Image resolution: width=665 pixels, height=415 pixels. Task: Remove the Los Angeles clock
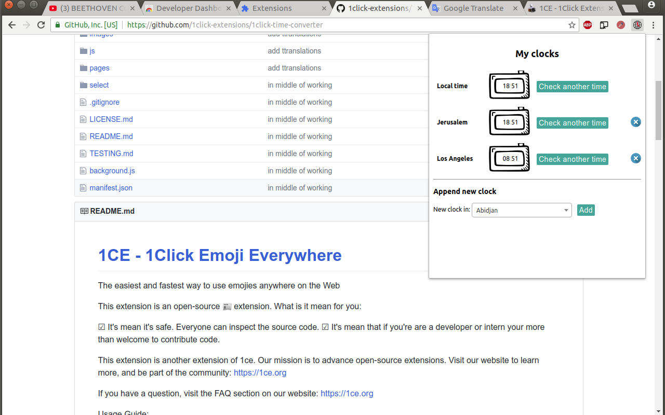point(636,158)
